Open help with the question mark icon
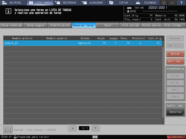 pyautogui.click(x=181, y=3)
